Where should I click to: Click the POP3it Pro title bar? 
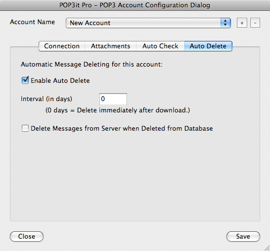pos(135,5)
